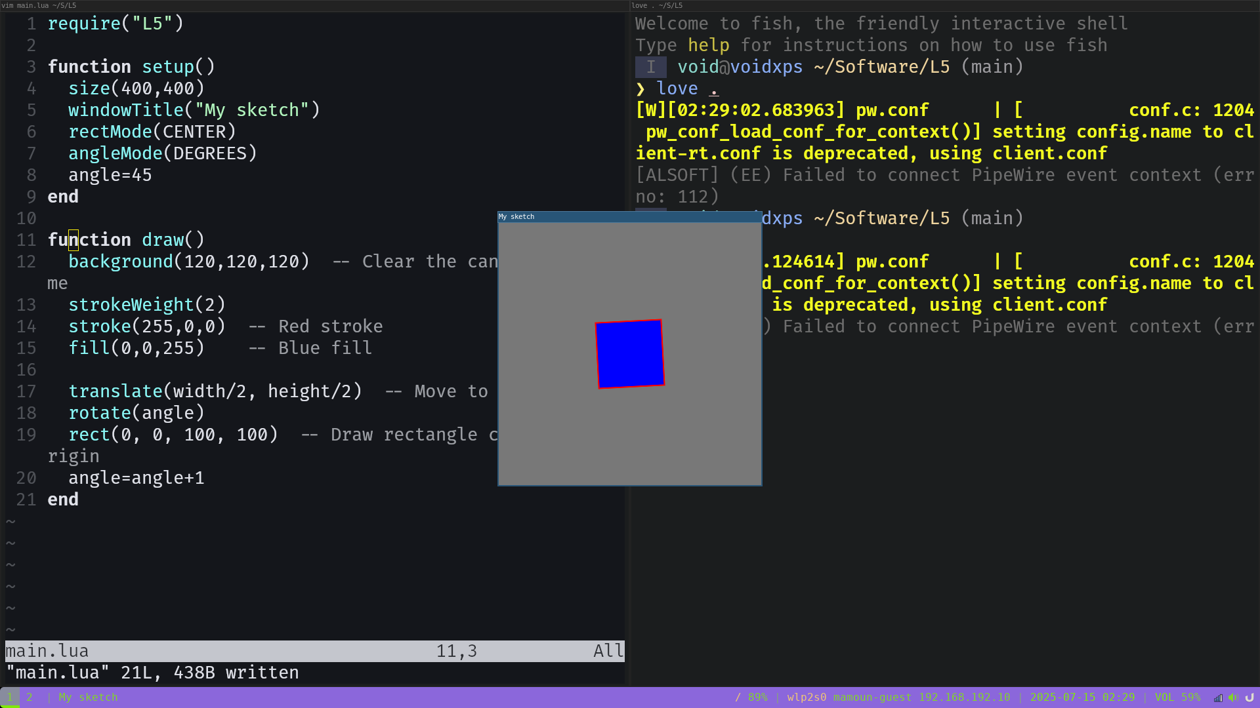Focus the love terminal pane title
Screen dimensions: 1260x708
[657, 5]
